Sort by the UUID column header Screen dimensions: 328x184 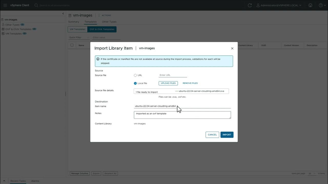[x=264, y=45]
